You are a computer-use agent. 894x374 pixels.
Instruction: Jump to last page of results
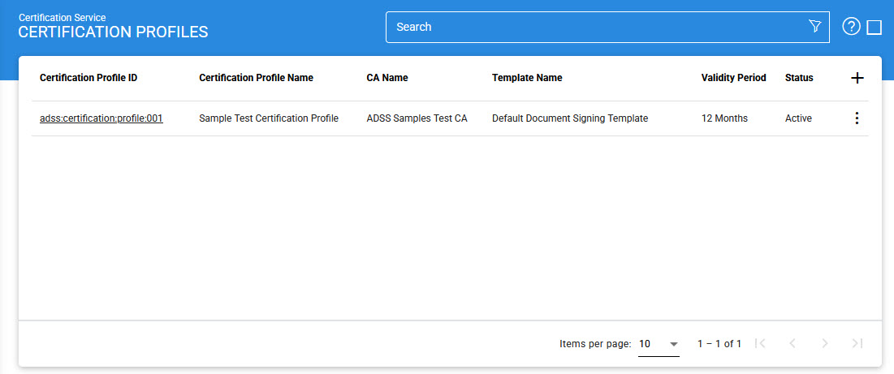tap(857, 344)
